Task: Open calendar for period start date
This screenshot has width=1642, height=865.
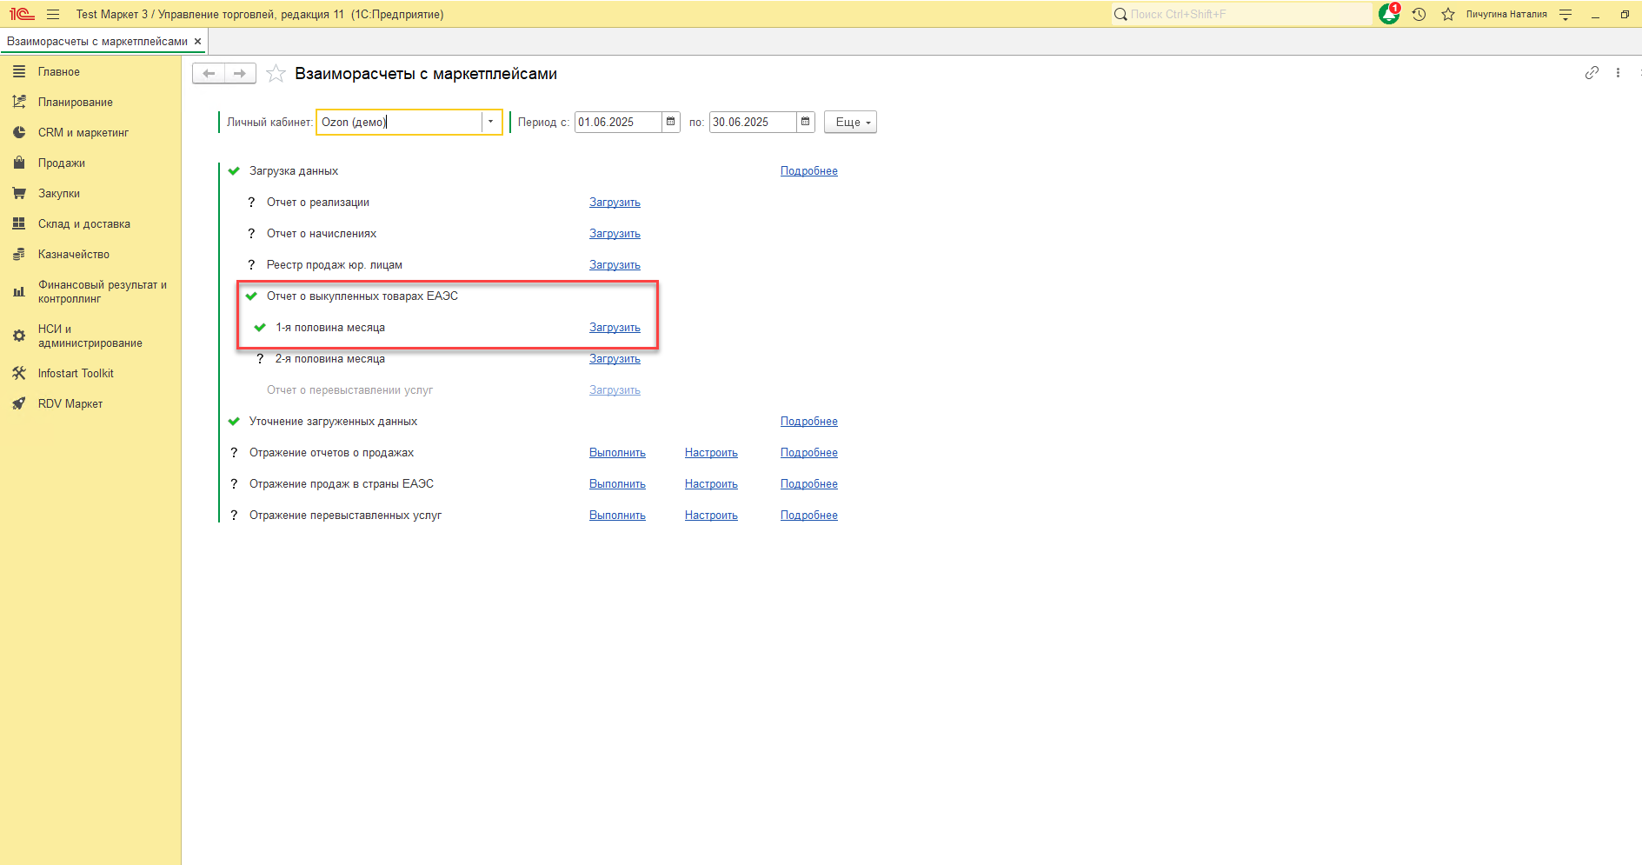Action: (671, 122)
